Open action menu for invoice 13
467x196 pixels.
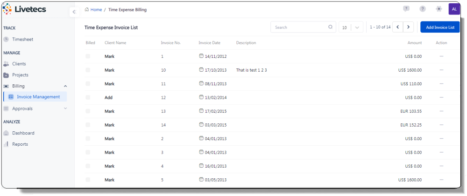tap(441, 111)
